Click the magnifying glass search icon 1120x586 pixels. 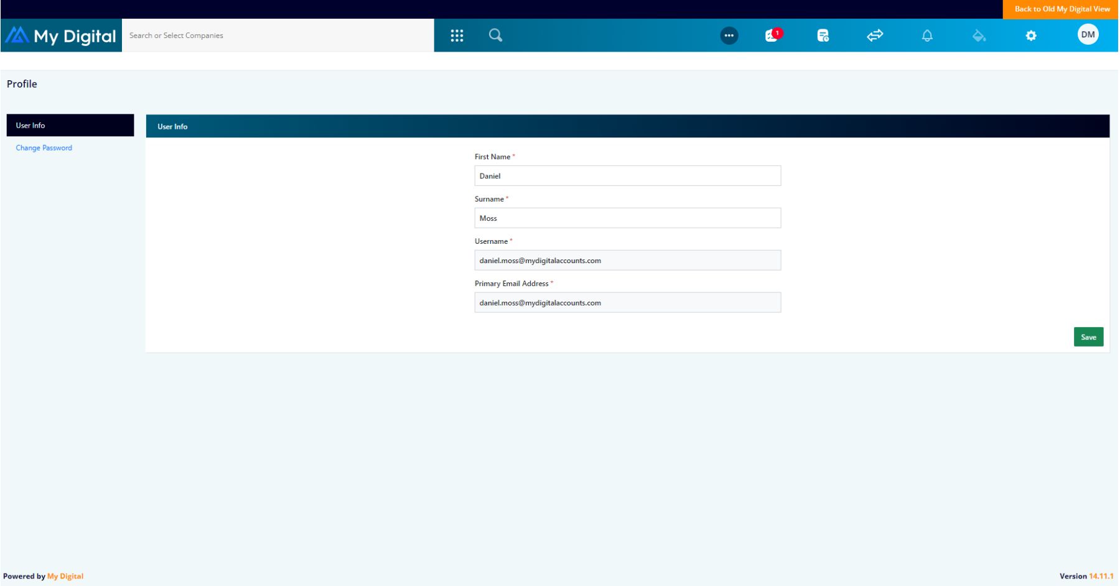pyautogui.click(x=495, y=35)
